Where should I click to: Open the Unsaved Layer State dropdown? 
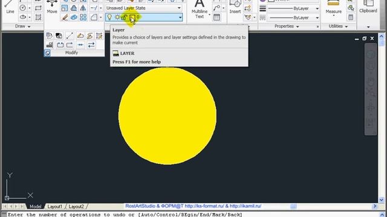179,8
